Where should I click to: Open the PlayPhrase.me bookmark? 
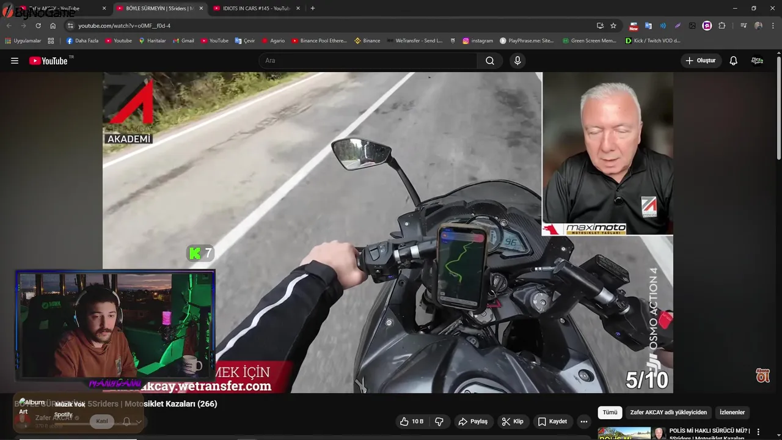click(x=527, y=41)
